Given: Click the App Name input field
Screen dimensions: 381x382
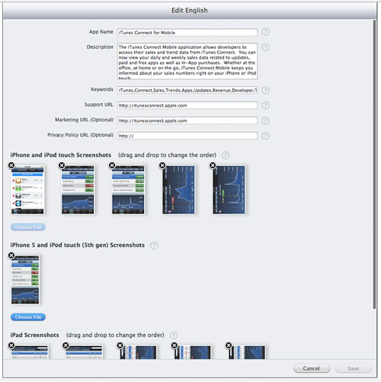Looking at the screenshot, I should 187,33.
